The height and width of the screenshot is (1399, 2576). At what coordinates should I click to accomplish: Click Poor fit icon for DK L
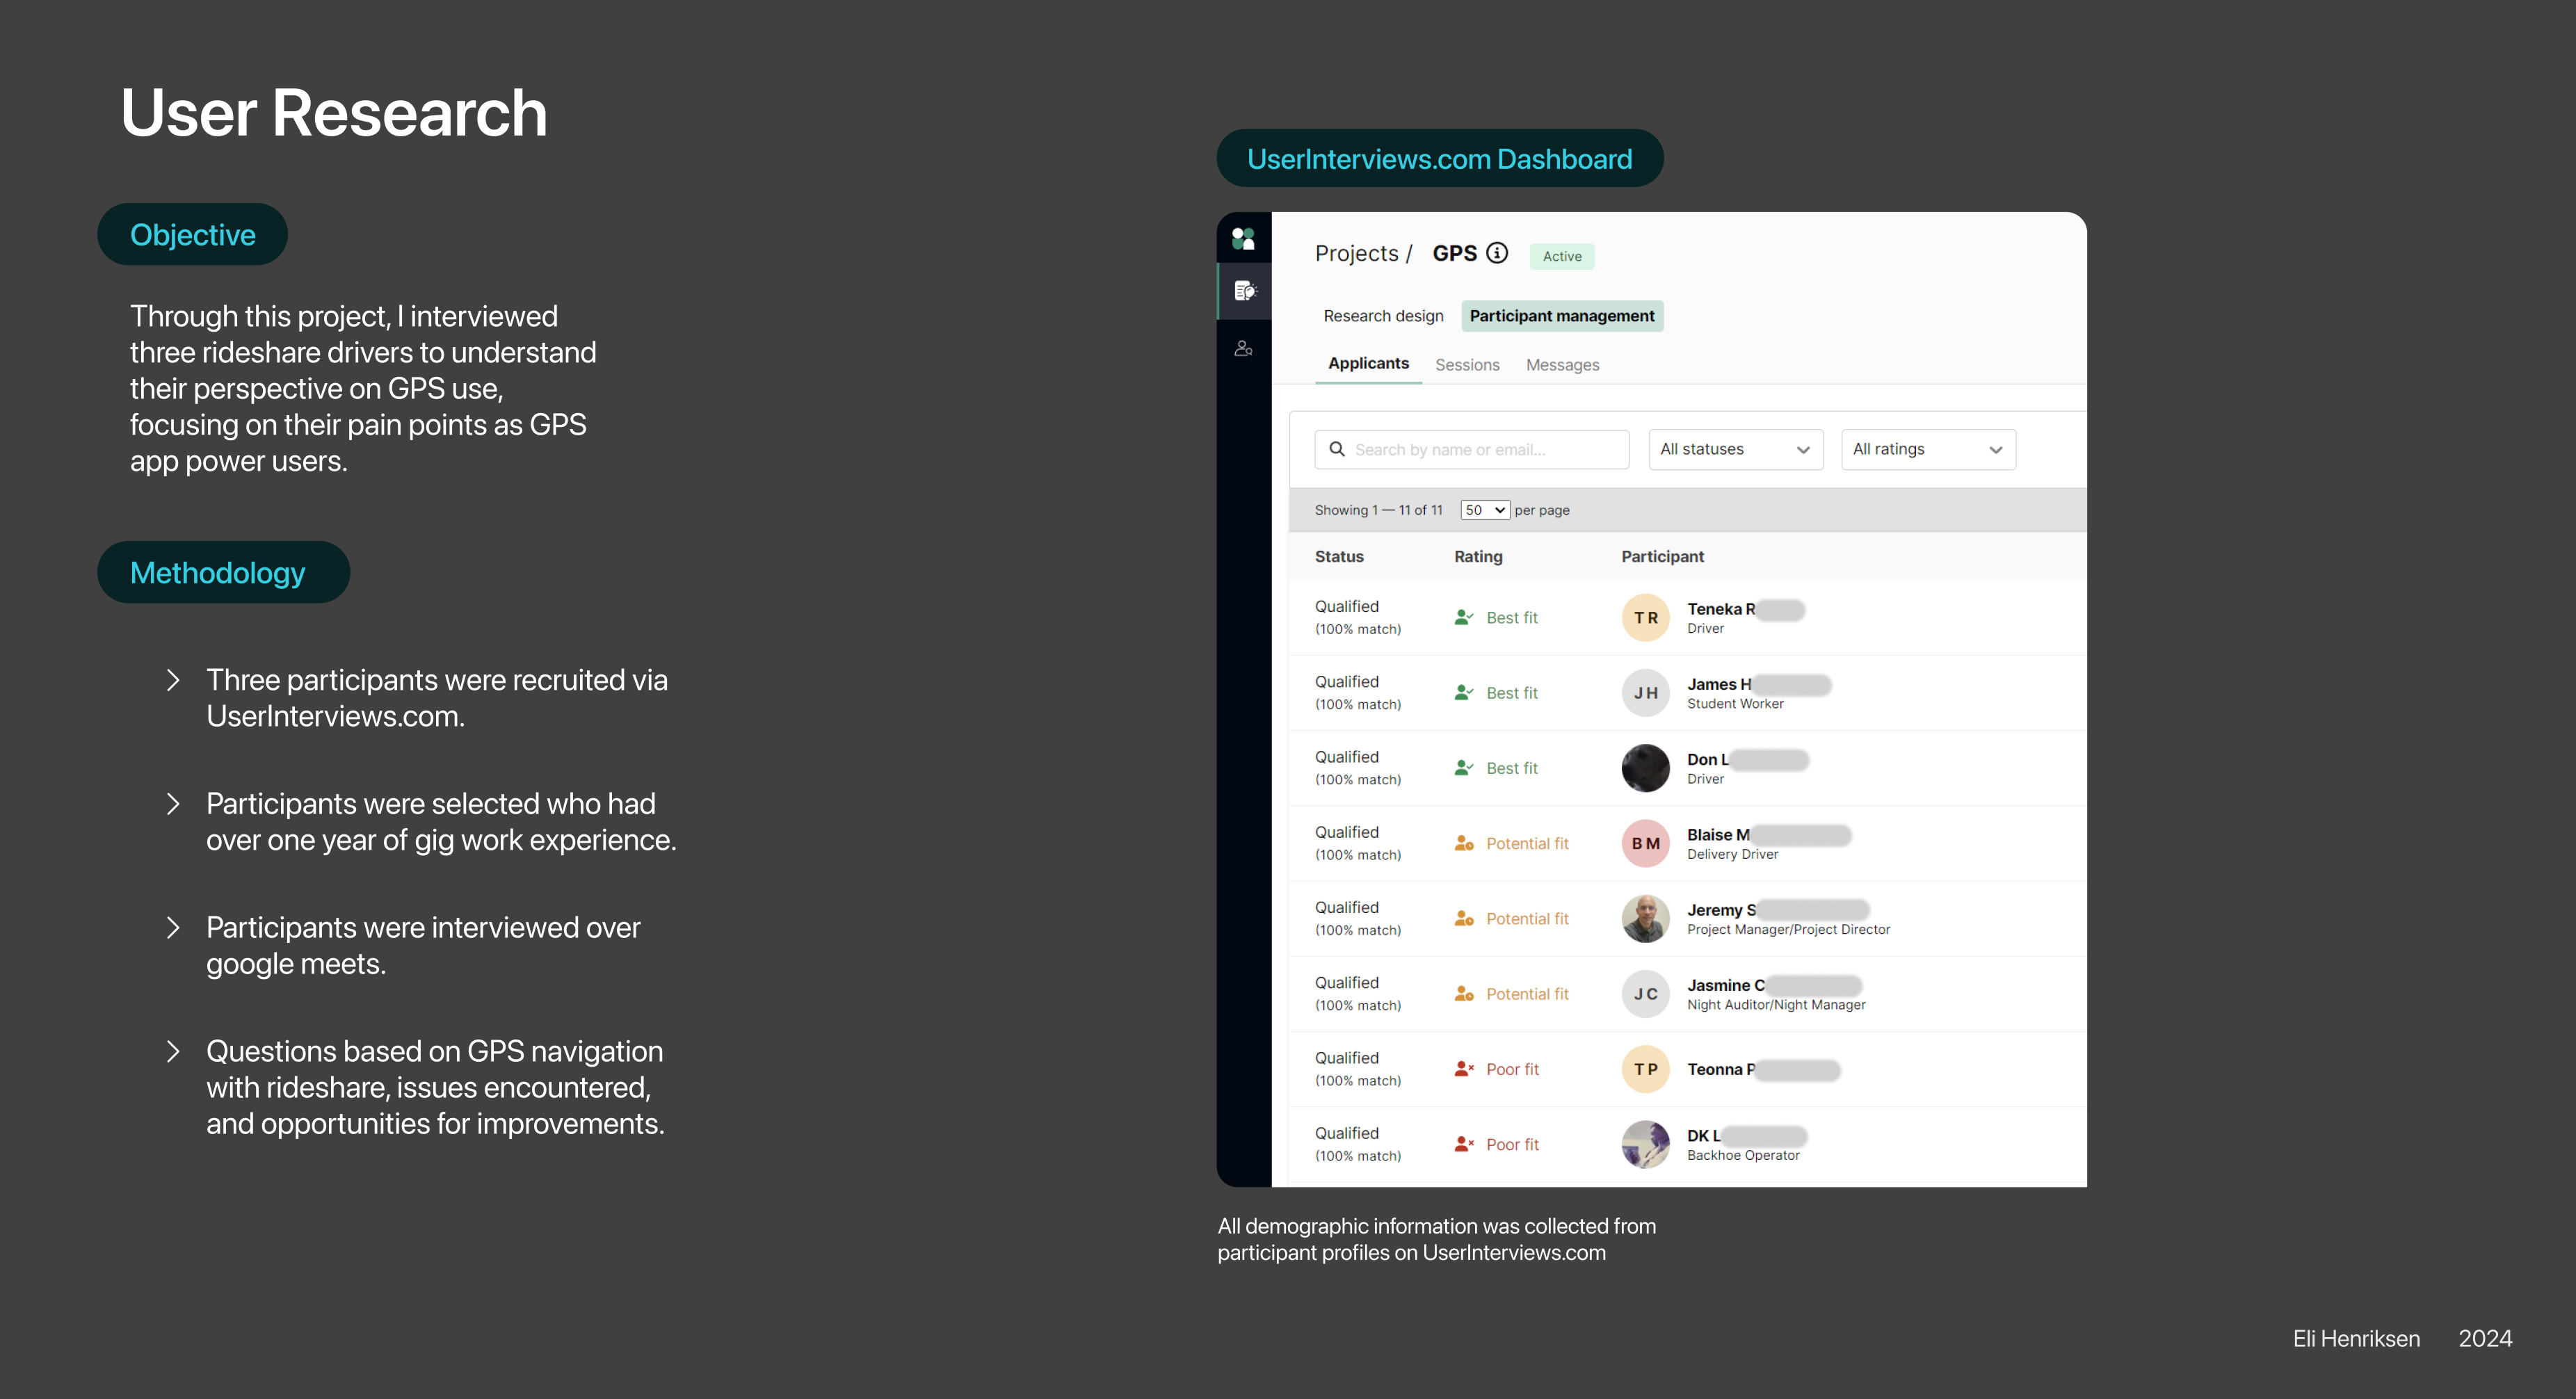(x=1464, y=1143)
